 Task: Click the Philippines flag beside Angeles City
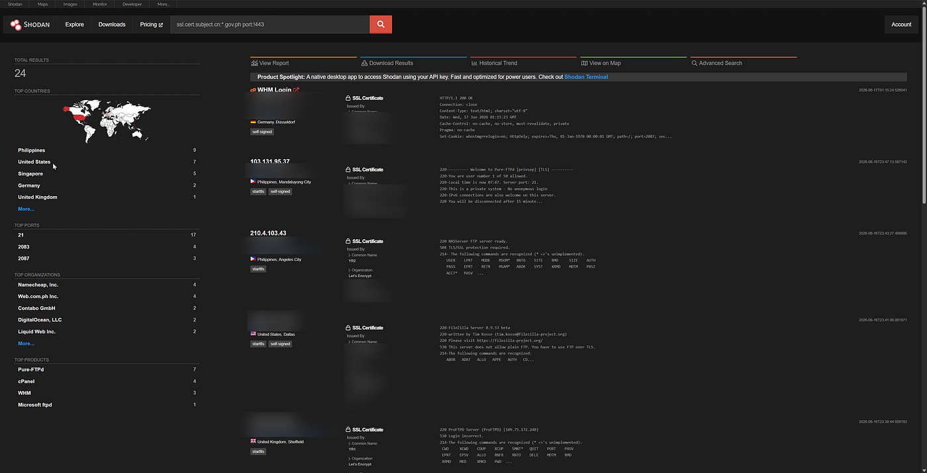pyautogui.click(x=253, y=259)
